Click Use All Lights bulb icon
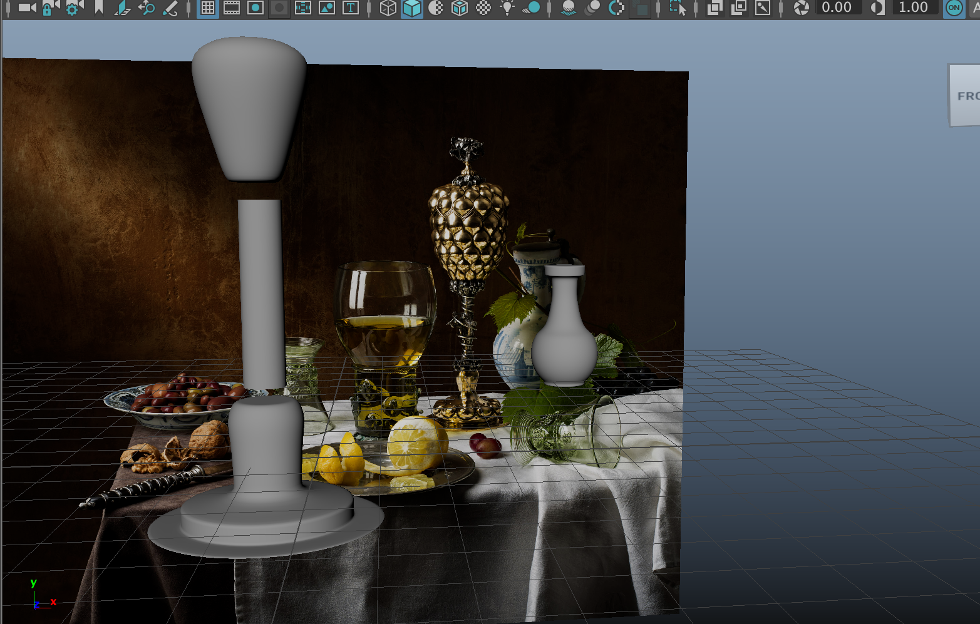The width and height of the screenshot is (980, 624). coord(507,8)
